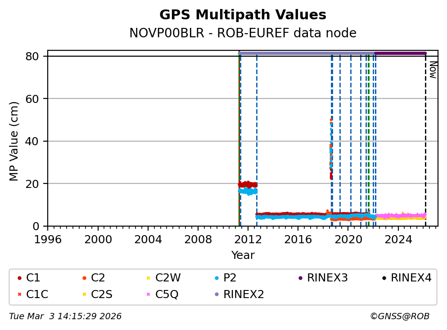Click the 'Now' label beside dashed line
The width and height of the screenshot is (447, 330).
tap(432, 70)
